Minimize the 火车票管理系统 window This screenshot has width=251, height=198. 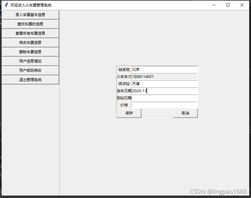click(214, 5)
